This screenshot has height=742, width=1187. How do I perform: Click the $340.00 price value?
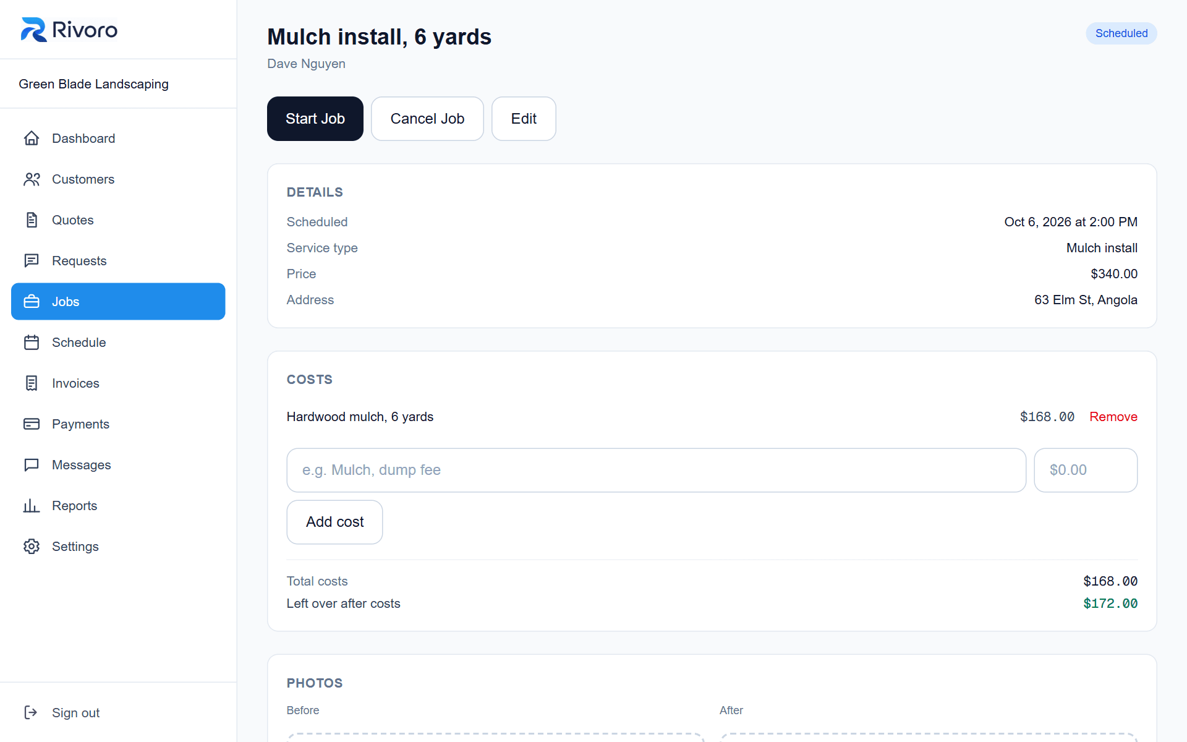click(x=1114, y=274)
